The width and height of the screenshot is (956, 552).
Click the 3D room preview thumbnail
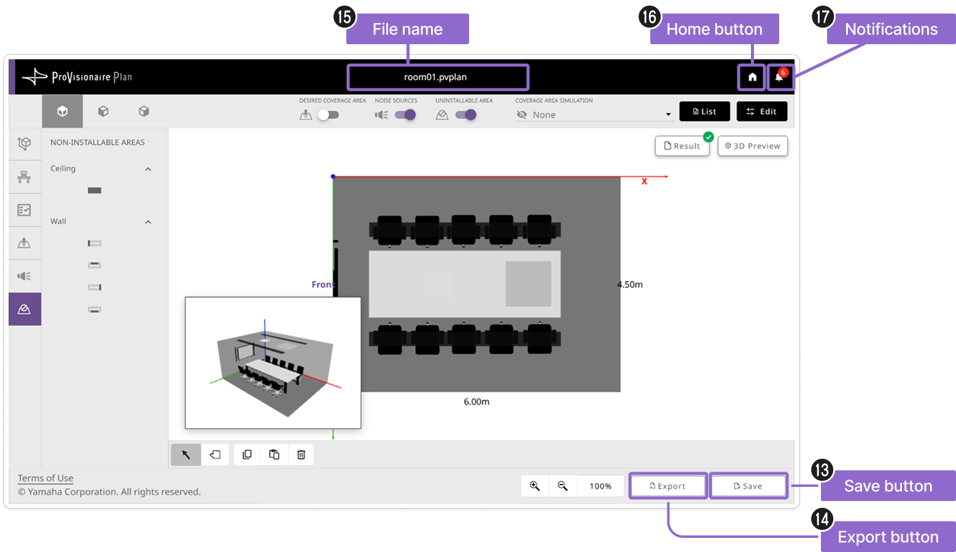tap(273, 363)
